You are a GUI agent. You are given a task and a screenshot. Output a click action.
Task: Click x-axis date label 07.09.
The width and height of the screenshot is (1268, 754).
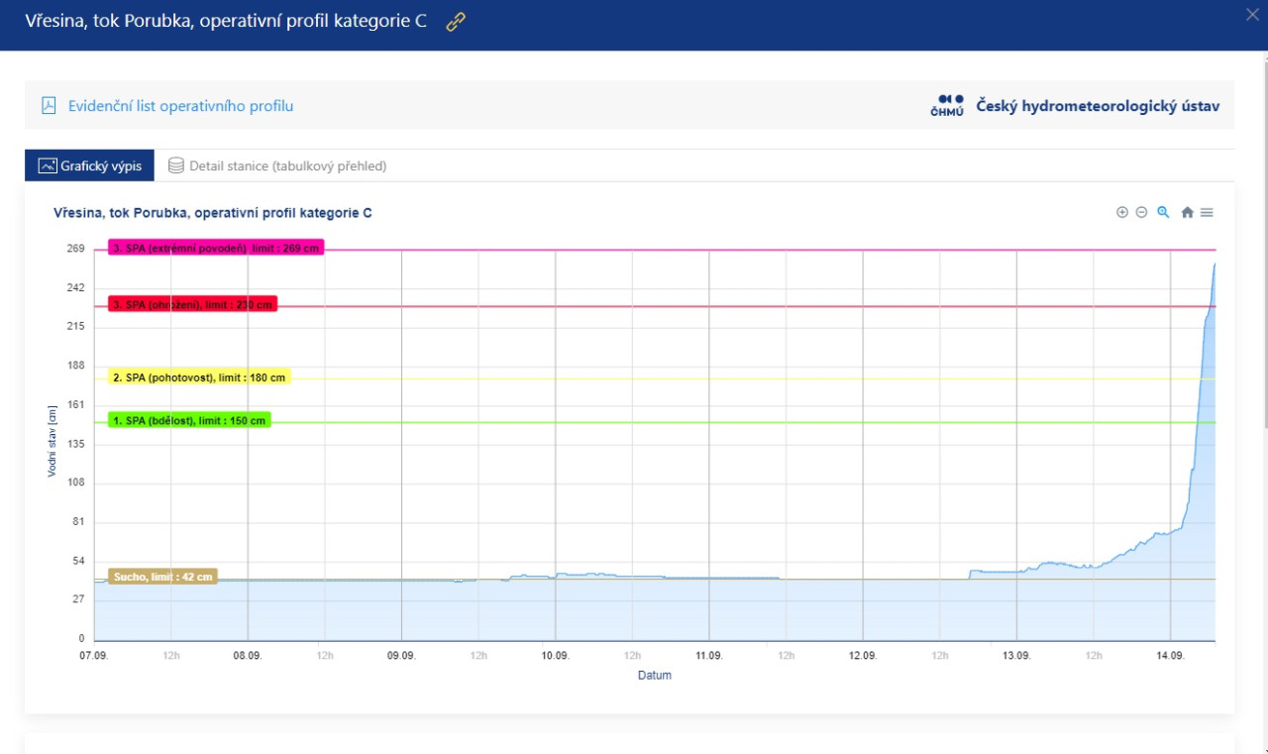94,656
